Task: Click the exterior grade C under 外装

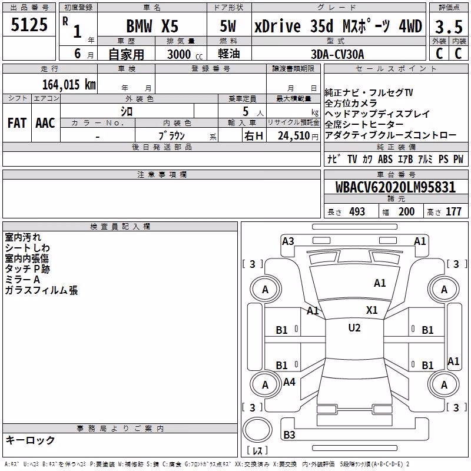Action: click(439, 54)
